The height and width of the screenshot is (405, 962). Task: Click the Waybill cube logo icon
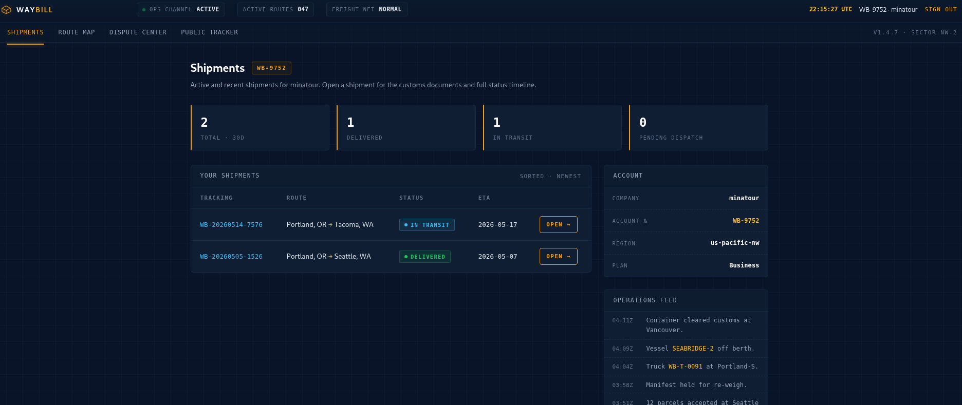click(x=7, y=10)
